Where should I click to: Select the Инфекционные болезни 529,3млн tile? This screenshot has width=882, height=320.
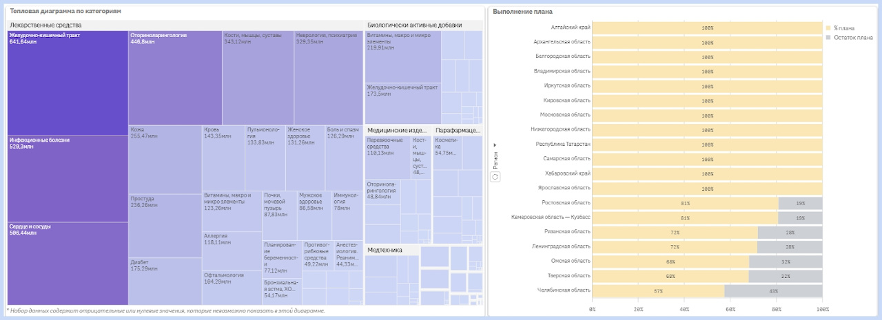tap(68, 179)
